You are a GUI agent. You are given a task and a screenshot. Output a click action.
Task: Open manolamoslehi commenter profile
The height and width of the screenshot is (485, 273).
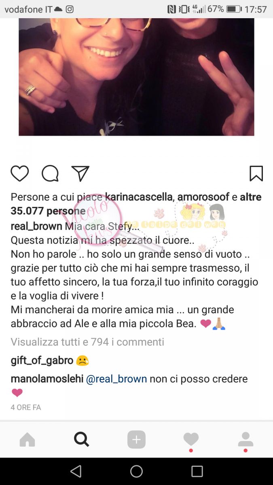point(47,379)
